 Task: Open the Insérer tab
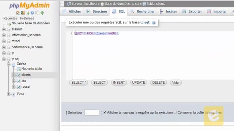[x=168, y=11]
